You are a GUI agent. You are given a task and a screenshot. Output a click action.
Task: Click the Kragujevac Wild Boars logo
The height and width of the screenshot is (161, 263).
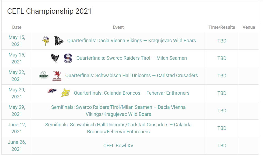[x=59, y=41]
